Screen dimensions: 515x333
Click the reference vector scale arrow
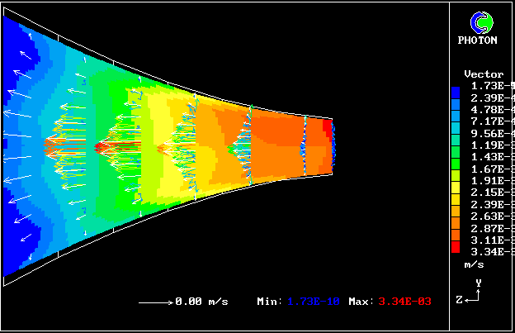(154, 302)
